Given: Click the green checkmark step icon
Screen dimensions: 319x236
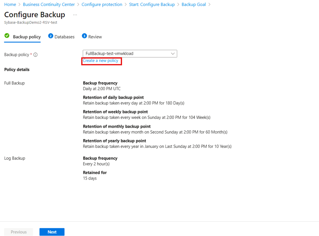Looking at the screenshot, I should tap(7, 36).
